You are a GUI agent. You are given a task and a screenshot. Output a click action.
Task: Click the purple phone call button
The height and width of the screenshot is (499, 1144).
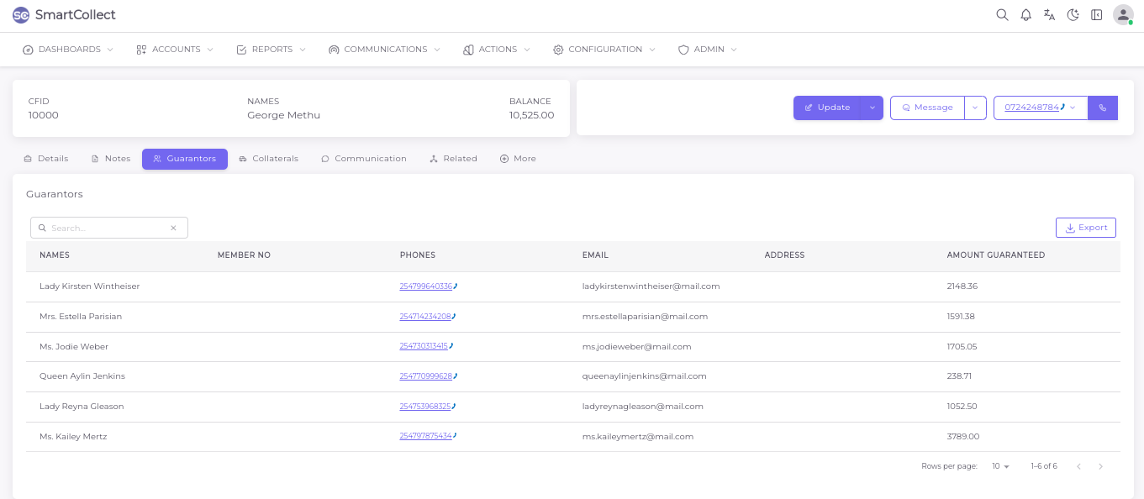pos(1103,108)
